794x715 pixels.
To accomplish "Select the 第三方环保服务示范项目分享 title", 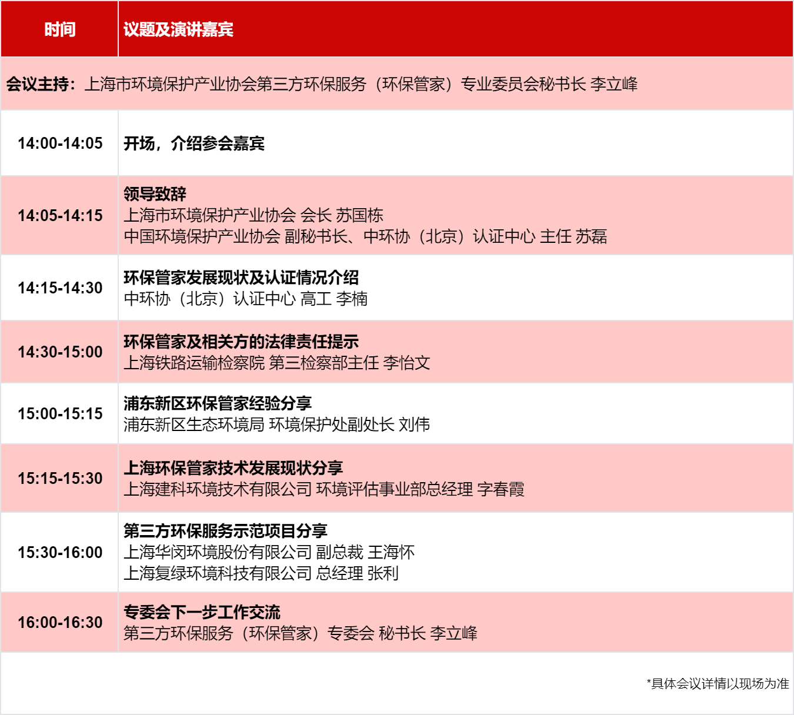I will [x=225, y=531].
